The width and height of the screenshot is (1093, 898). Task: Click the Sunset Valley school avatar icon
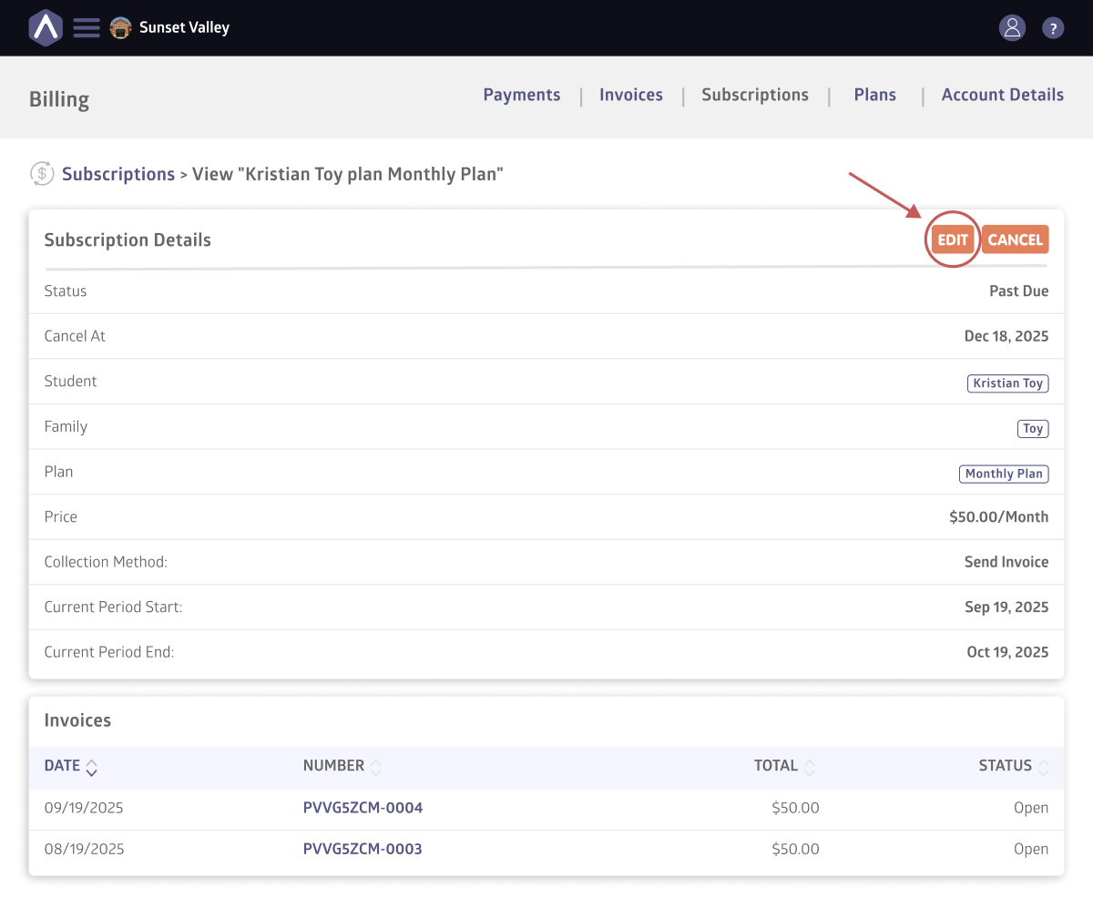pyautogui.click(x=120, y=27)
